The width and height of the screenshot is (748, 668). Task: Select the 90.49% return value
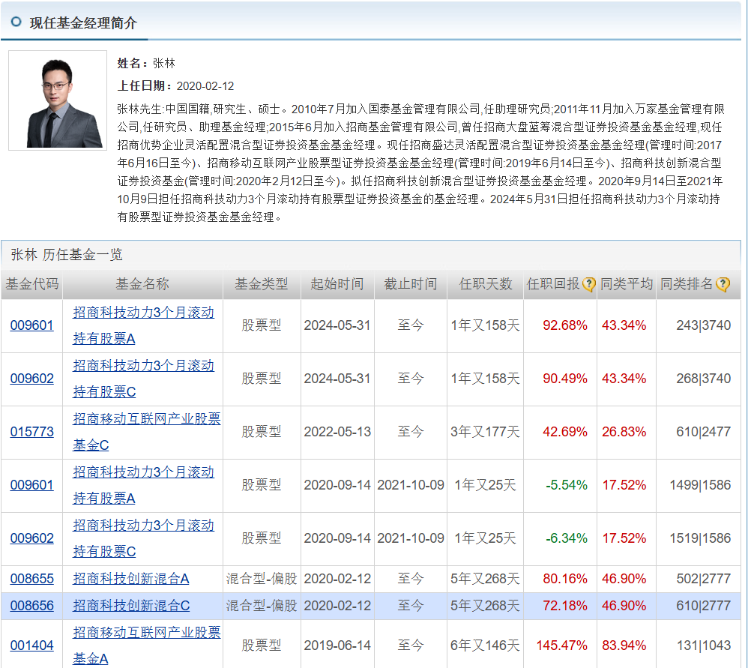pos(565,379)
